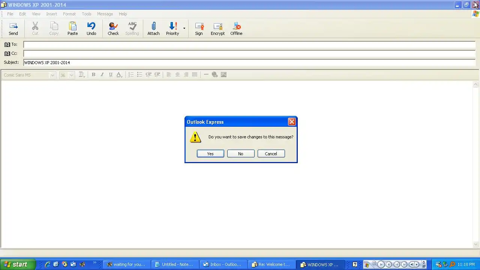Click into the Cc recipients field
This screenshot has height=270, width=480.
click(x=249, y=53)
